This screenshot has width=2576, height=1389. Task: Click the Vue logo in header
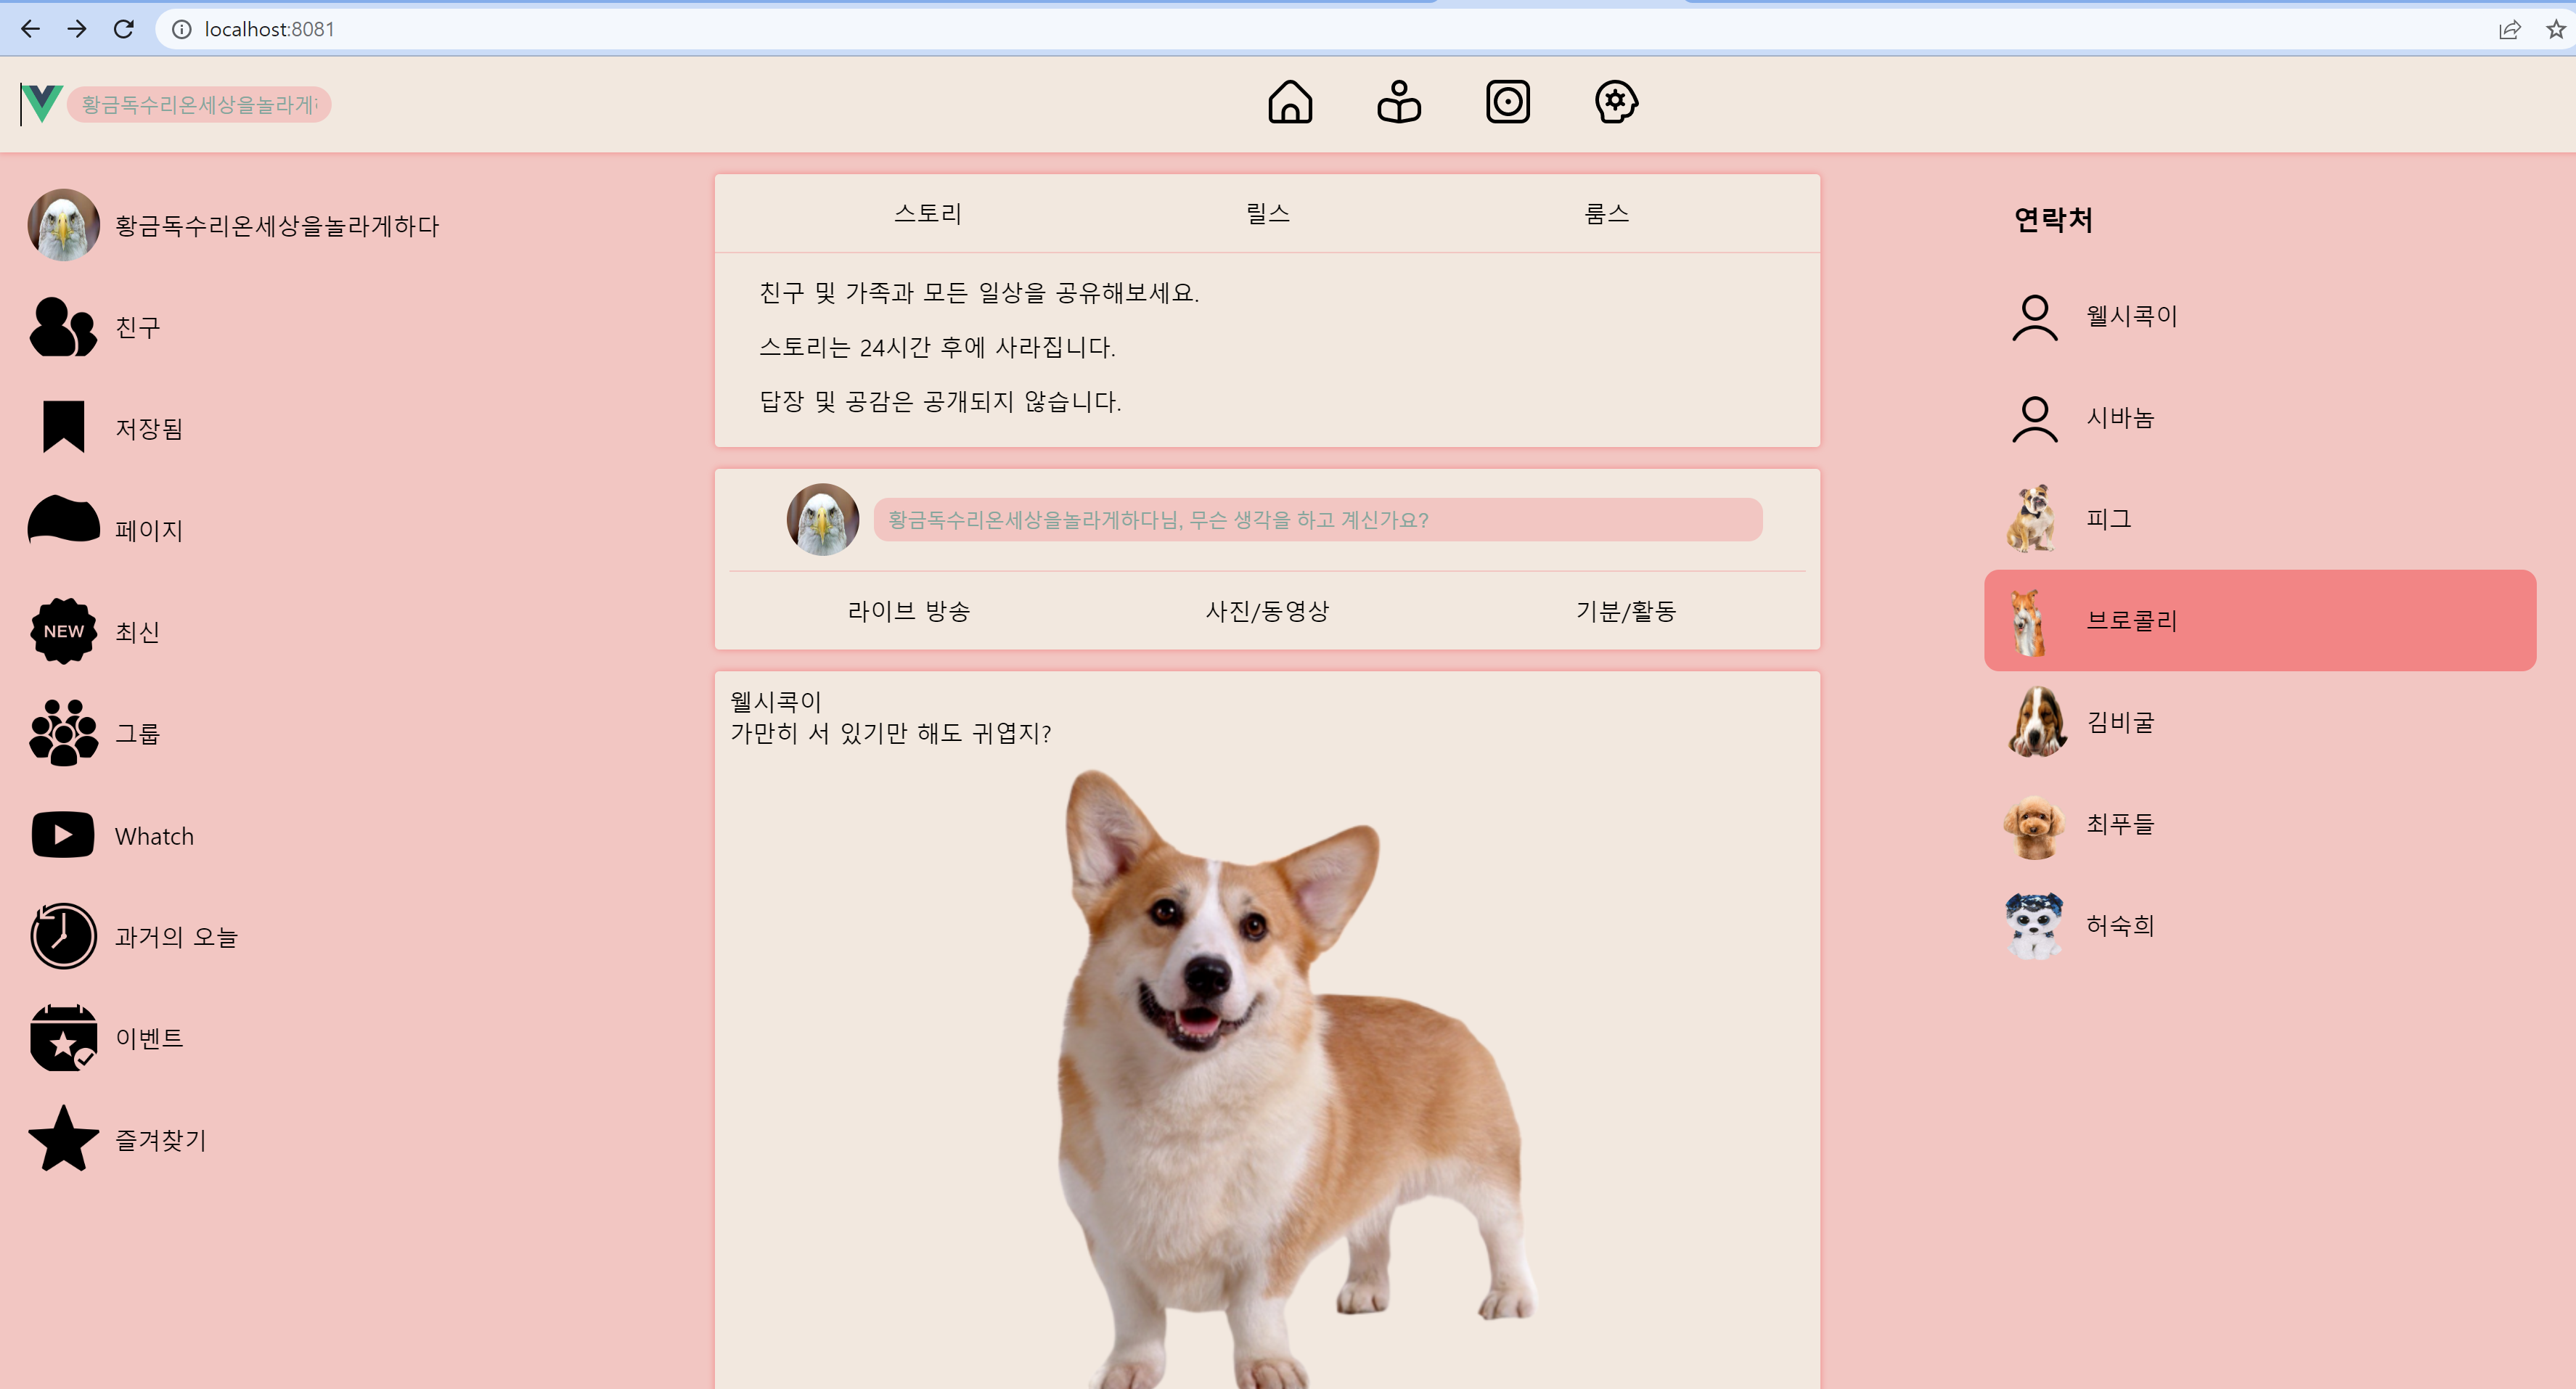[42, 104]
